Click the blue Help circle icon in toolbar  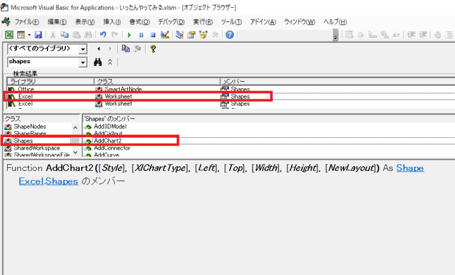click(x=229, y=35)
